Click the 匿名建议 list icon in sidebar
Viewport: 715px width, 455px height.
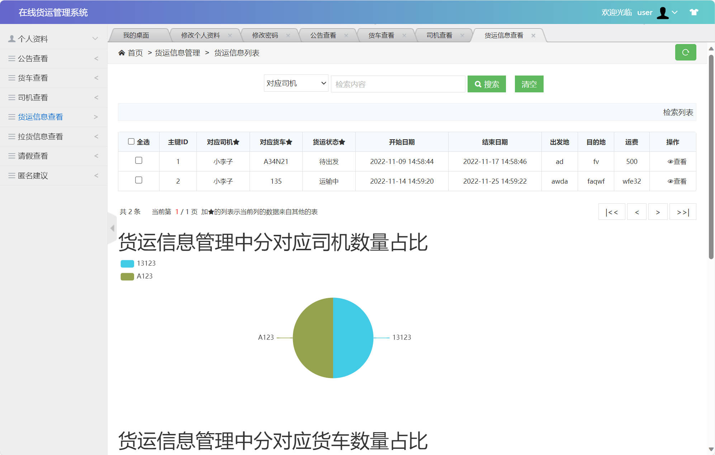[x=11, y=175]
